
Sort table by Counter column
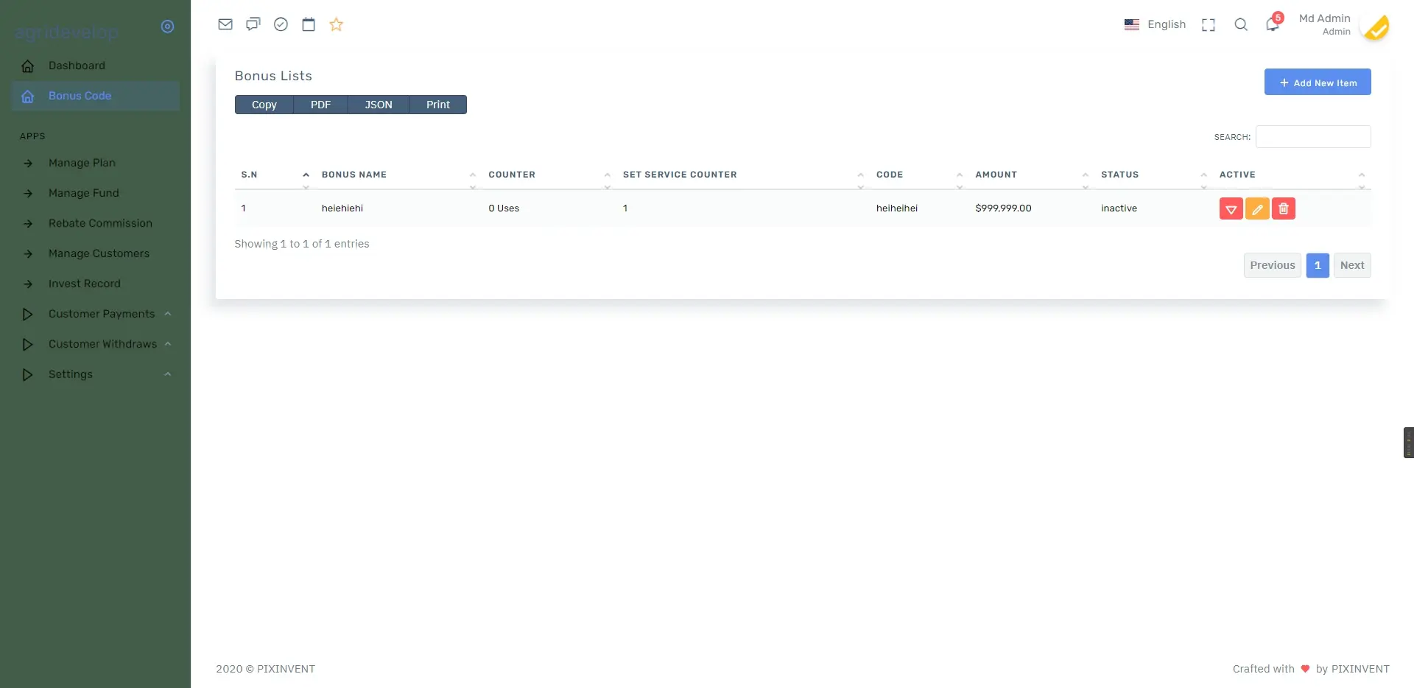coord(549,175)
